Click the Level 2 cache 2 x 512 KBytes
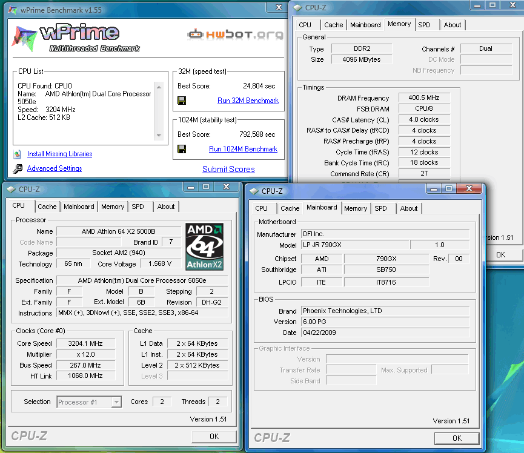The image size is (524, 453). click(x=197, y=365)
